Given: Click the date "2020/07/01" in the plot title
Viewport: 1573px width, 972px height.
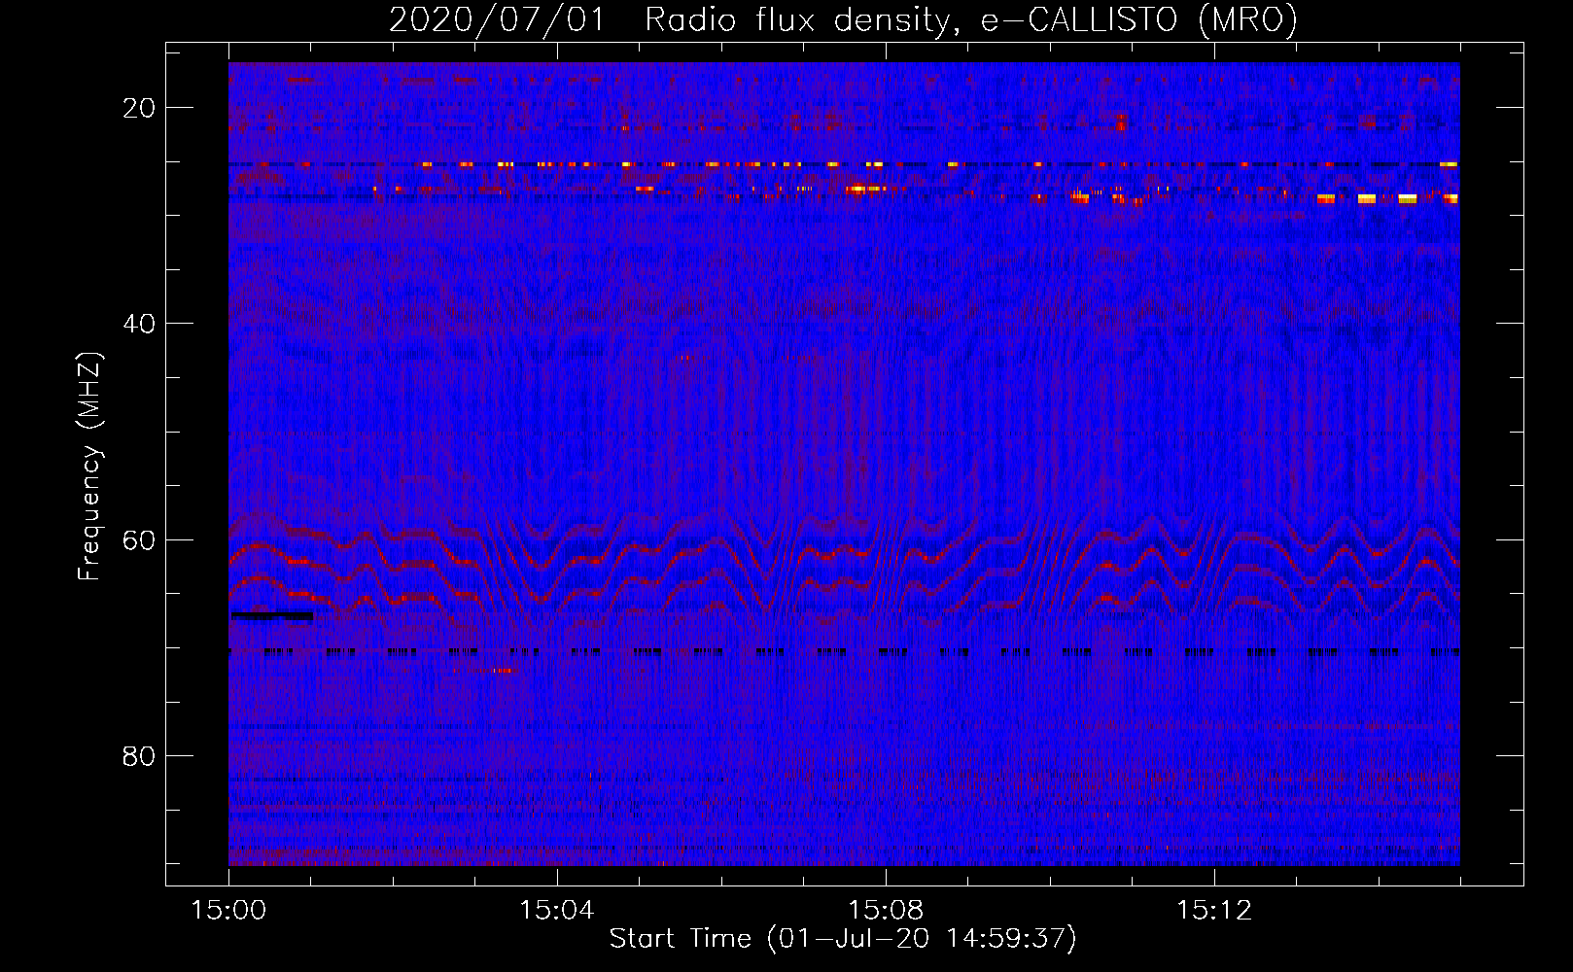Looking at the screenshot, I should [496, 20].
